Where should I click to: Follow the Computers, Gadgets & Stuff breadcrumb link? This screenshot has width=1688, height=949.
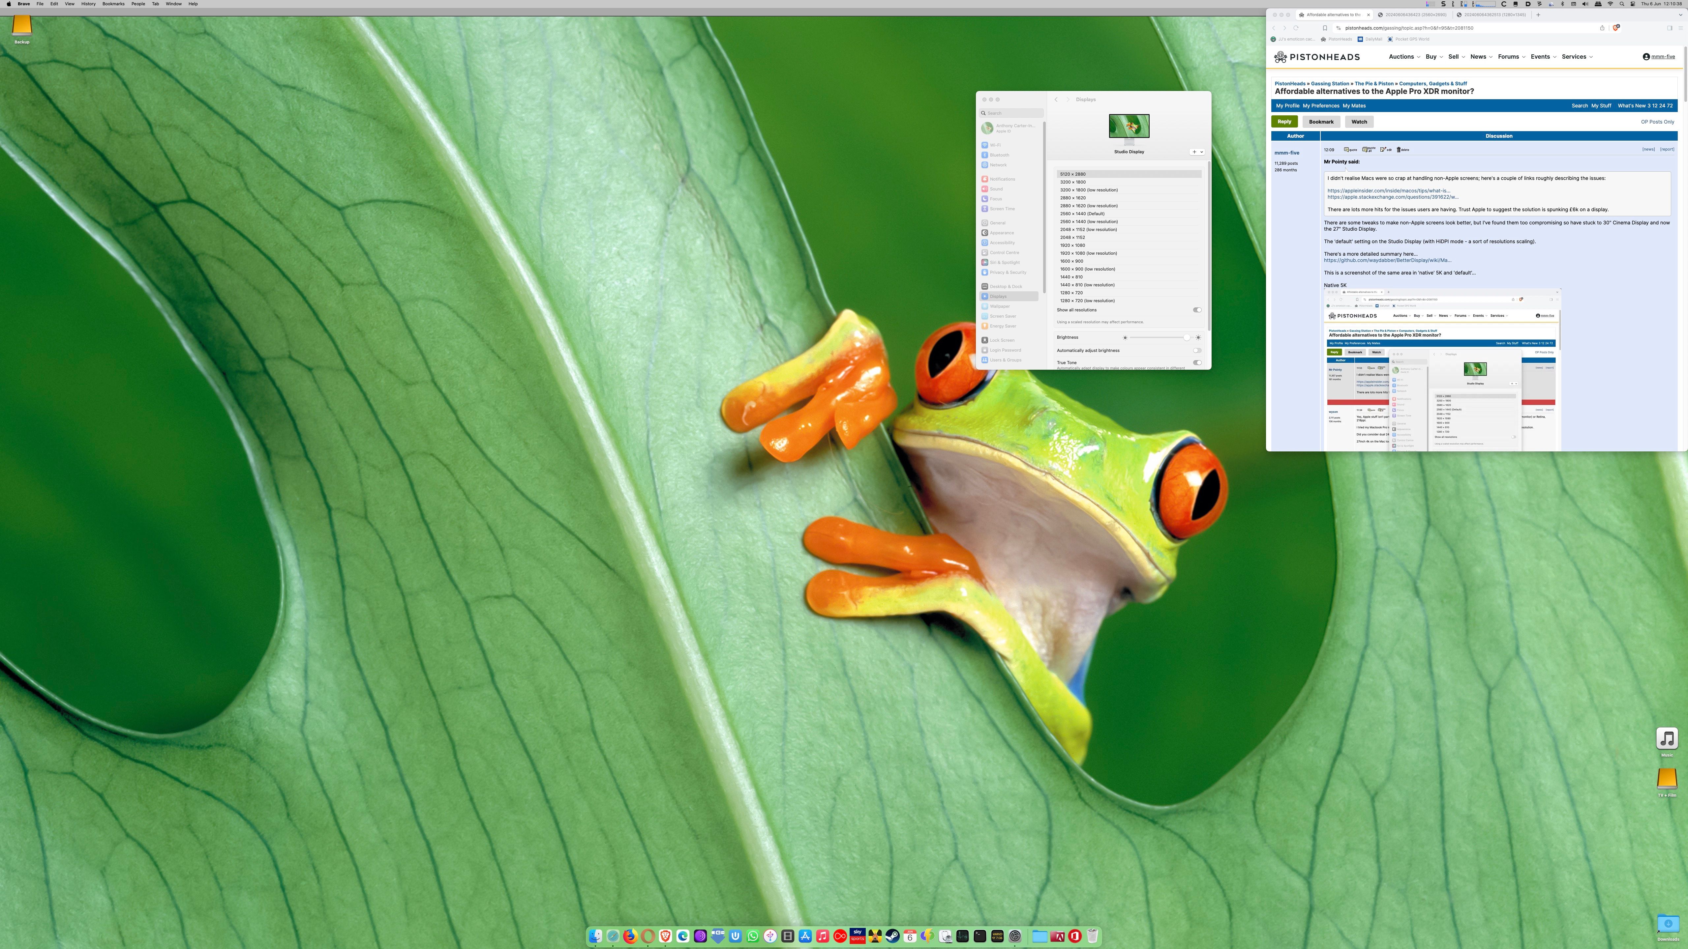tap(1432, 83)
